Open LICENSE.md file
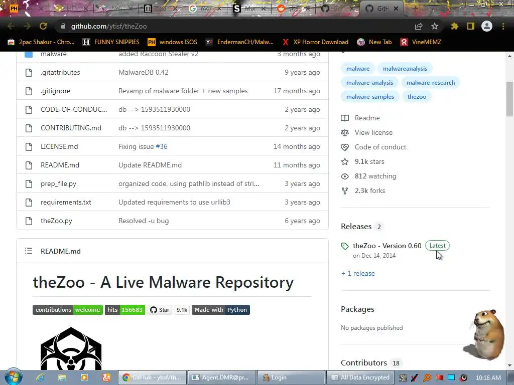 tap(59, 147)
